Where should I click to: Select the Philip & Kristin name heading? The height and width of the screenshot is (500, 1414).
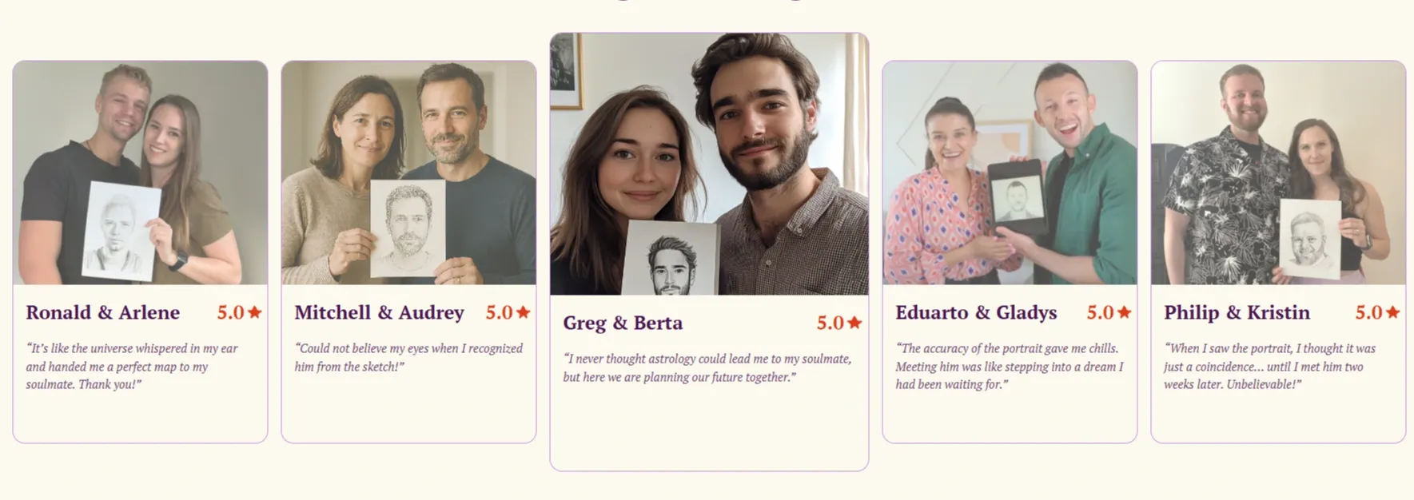click(x=1237, y=312)
